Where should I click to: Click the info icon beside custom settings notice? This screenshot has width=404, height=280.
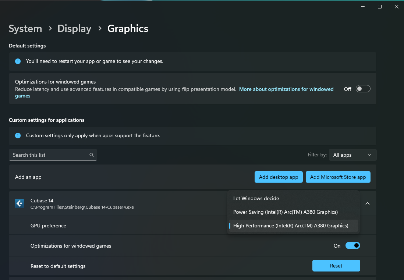18,135
